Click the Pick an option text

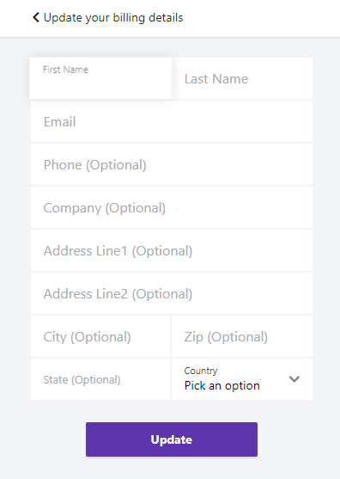pyautogui.click(x=222, y=386)
